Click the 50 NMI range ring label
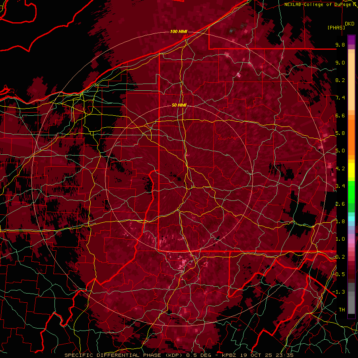Image resolution: width=358 pixels, height=358 pixels. (179, 105)
